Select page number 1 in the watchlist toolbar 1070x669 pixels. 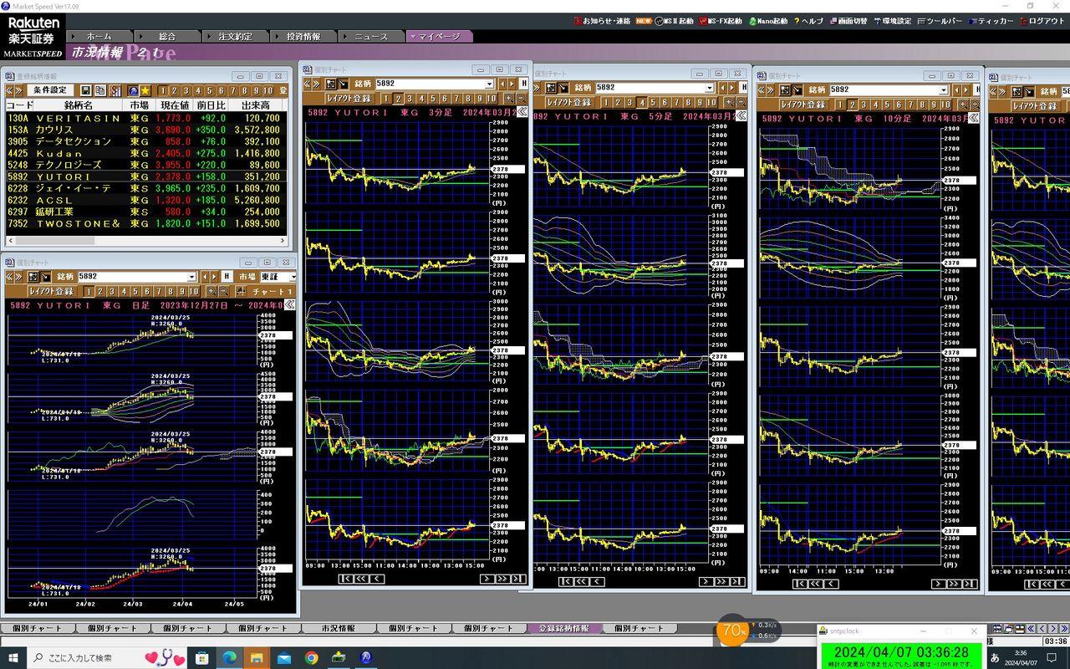click(163, 90)
